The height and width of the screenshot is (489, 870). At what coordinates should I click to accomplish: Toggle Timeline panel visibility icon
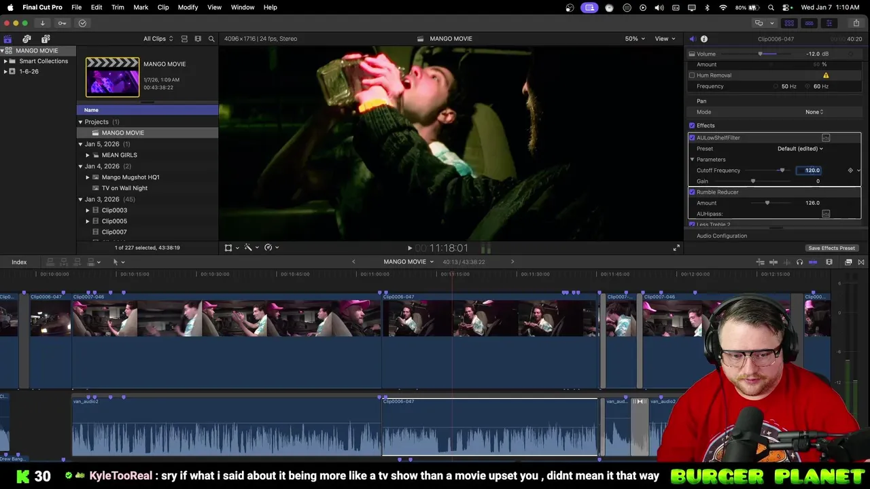[x=809, y=23]
